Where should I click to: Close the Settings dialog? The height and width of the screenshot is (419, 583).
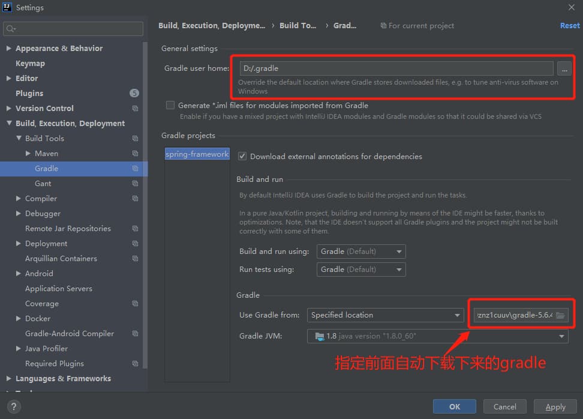(x=572, y=7)
